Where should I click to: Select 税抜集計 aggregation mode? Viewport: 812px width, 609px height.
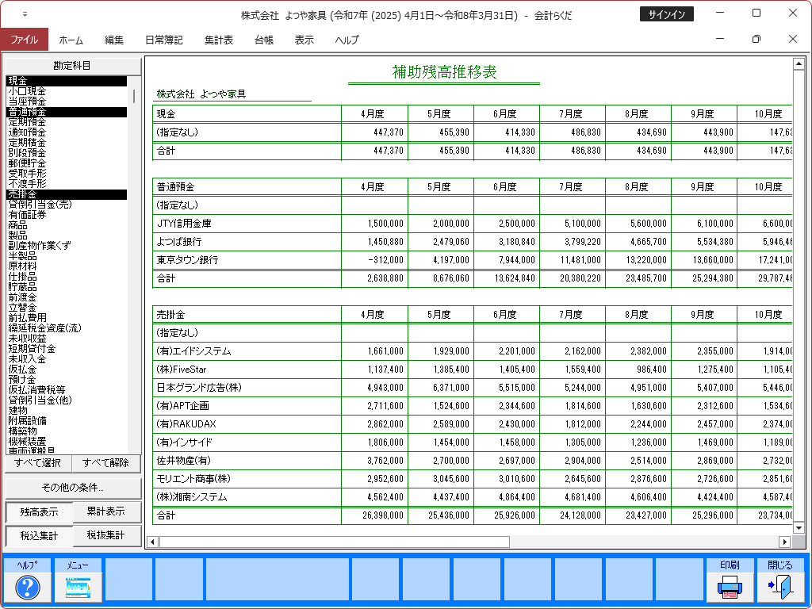107,535
